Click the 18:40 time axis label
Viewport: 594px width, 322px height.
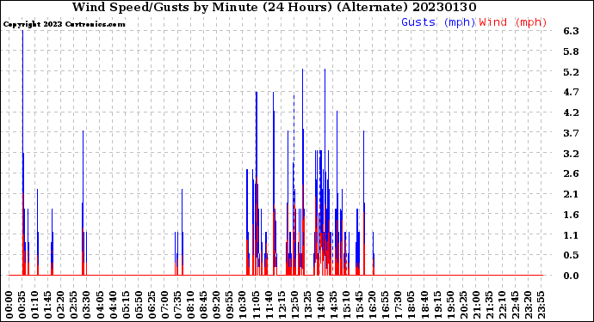click(x=424, y=305)
